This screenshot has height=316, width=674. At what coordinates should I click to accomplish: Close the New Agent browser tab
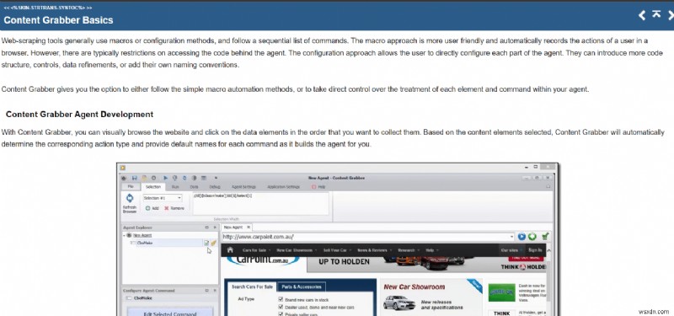[248, 227]
